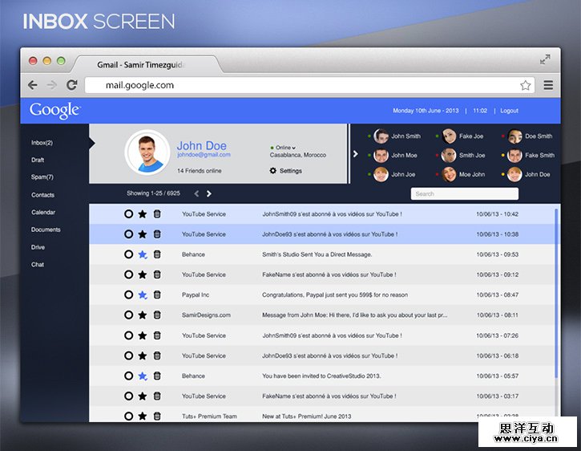Viewport: 581px width, 451px height.
Task: Open Inbox(2) in the sidebar
Action: click(x=42, y=143)
